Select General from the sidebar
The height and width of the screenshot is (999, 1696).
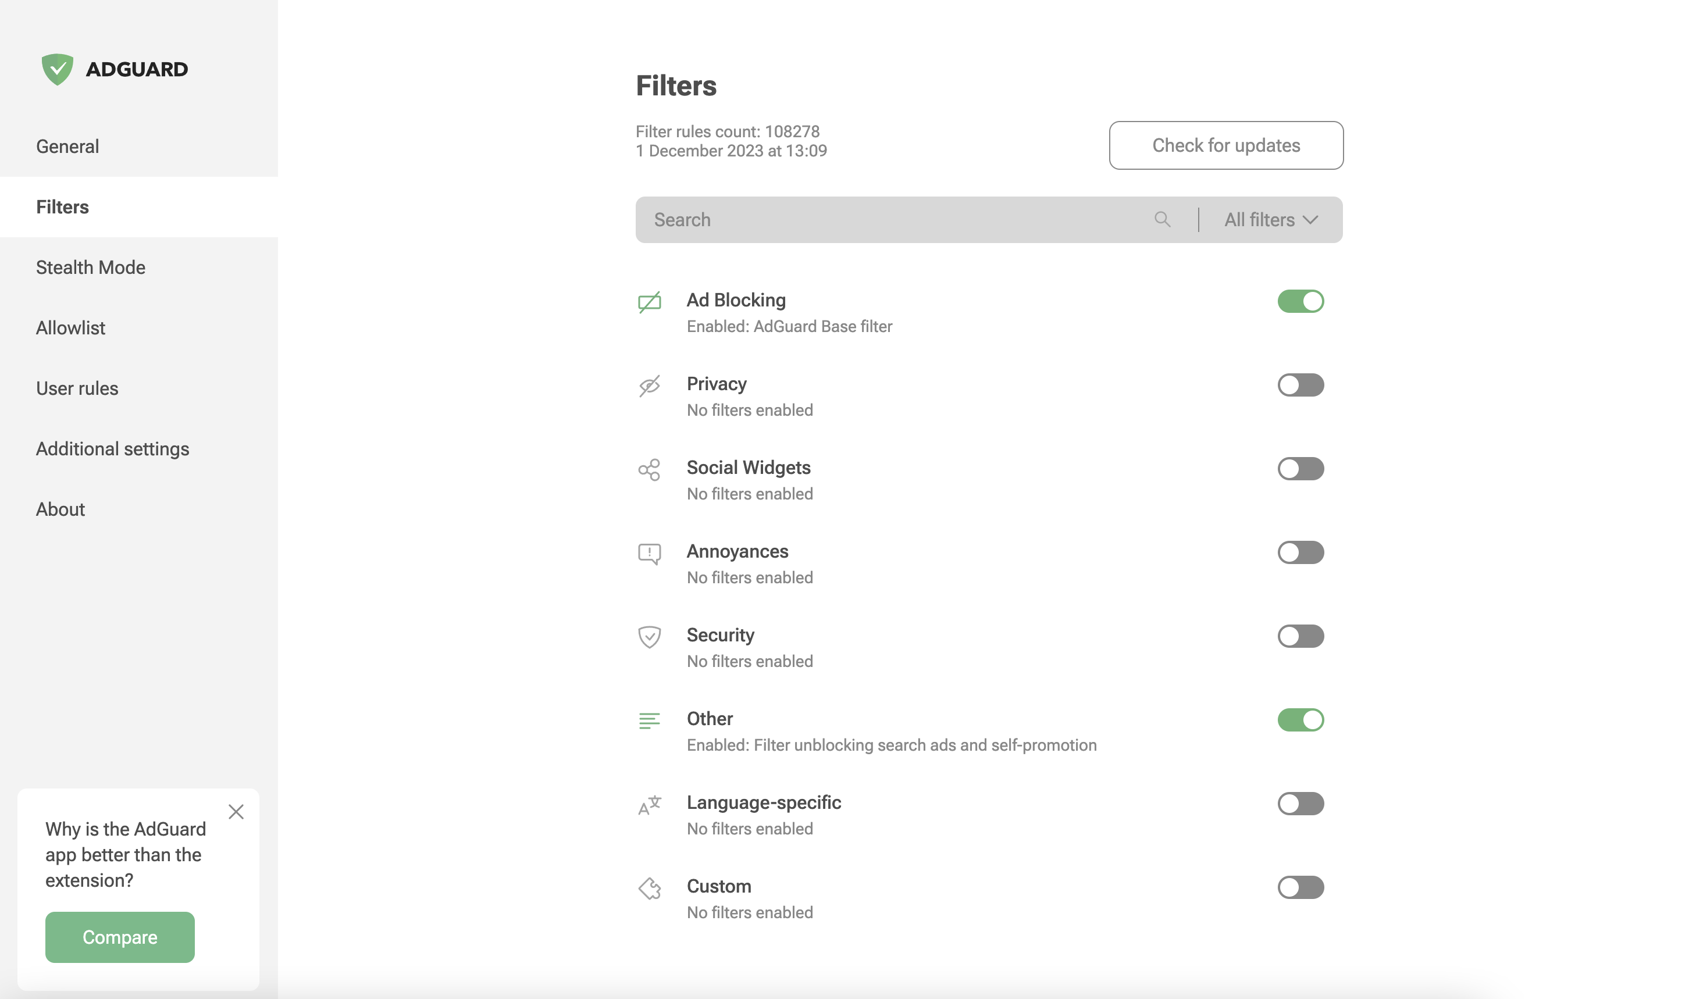tap(67, 145)
